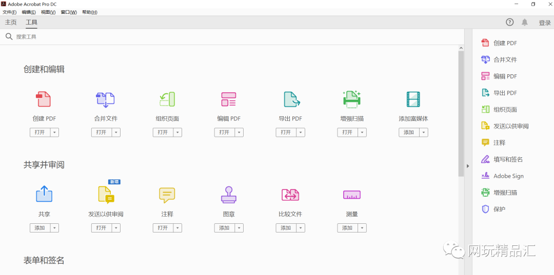Screen dimensions: 554x275
Task: Expand the dropdown arrow under 共享
Action: (55, 228)
